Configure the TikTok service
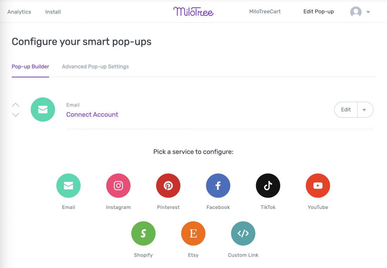 (x=268, y=186)
